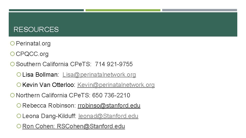
Task: Click the light green bar at top center
Action: tap(123, 10)
